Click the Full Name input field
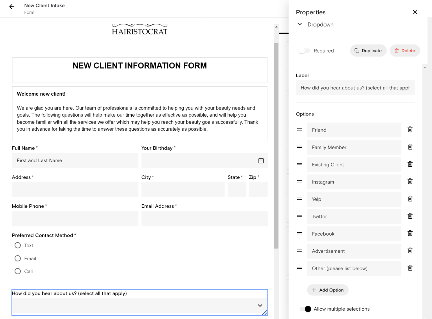Screen dimensions: 432x319 [75, 160]
